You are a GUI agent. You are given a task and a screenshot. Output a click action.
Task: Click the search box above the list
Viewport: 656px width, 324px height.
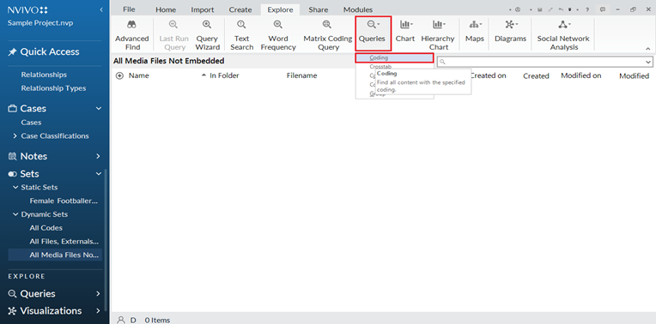[544, 62]
